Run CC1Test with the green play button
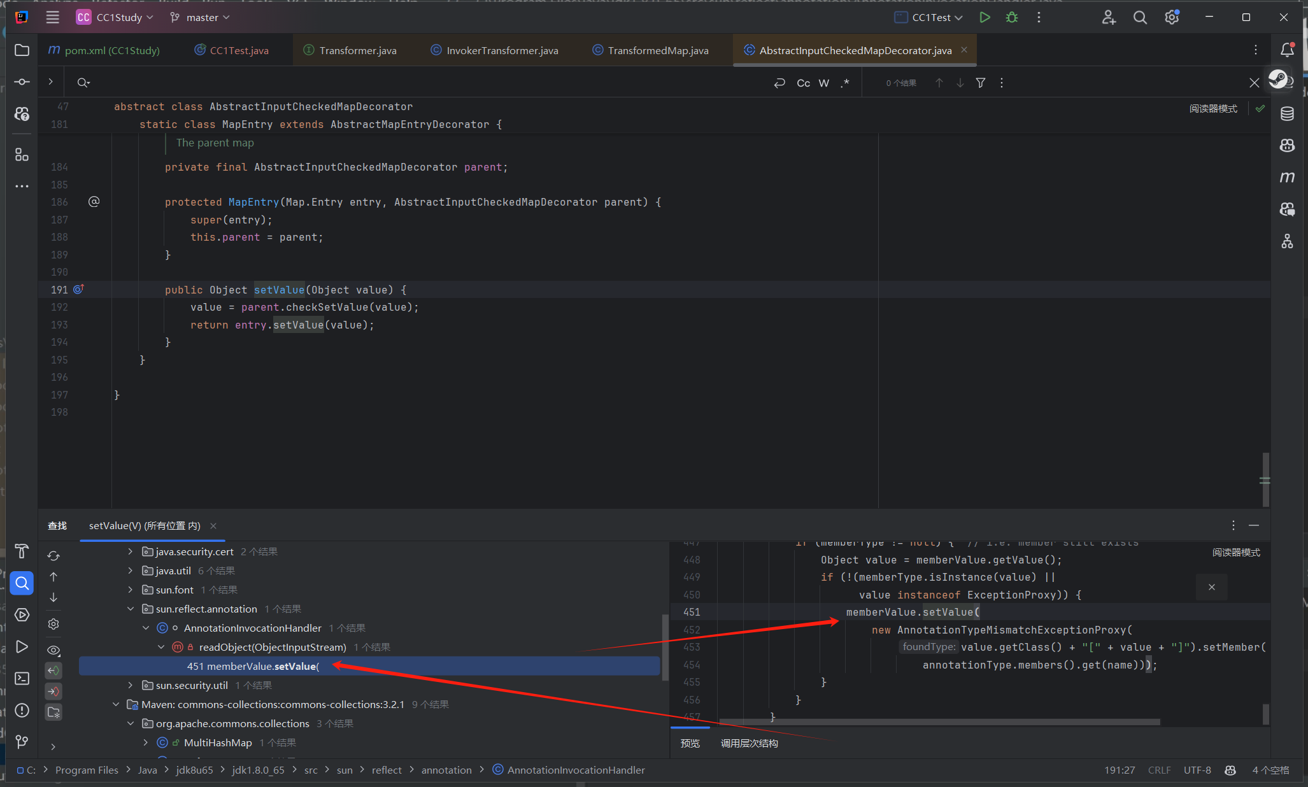The image size is (1308, 787). 985,17
